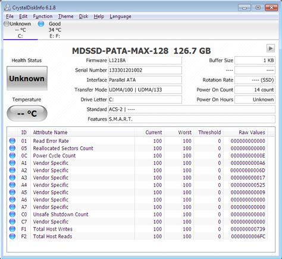
Task: Click raw value 0000000000A6
Action: click(247, 163)
